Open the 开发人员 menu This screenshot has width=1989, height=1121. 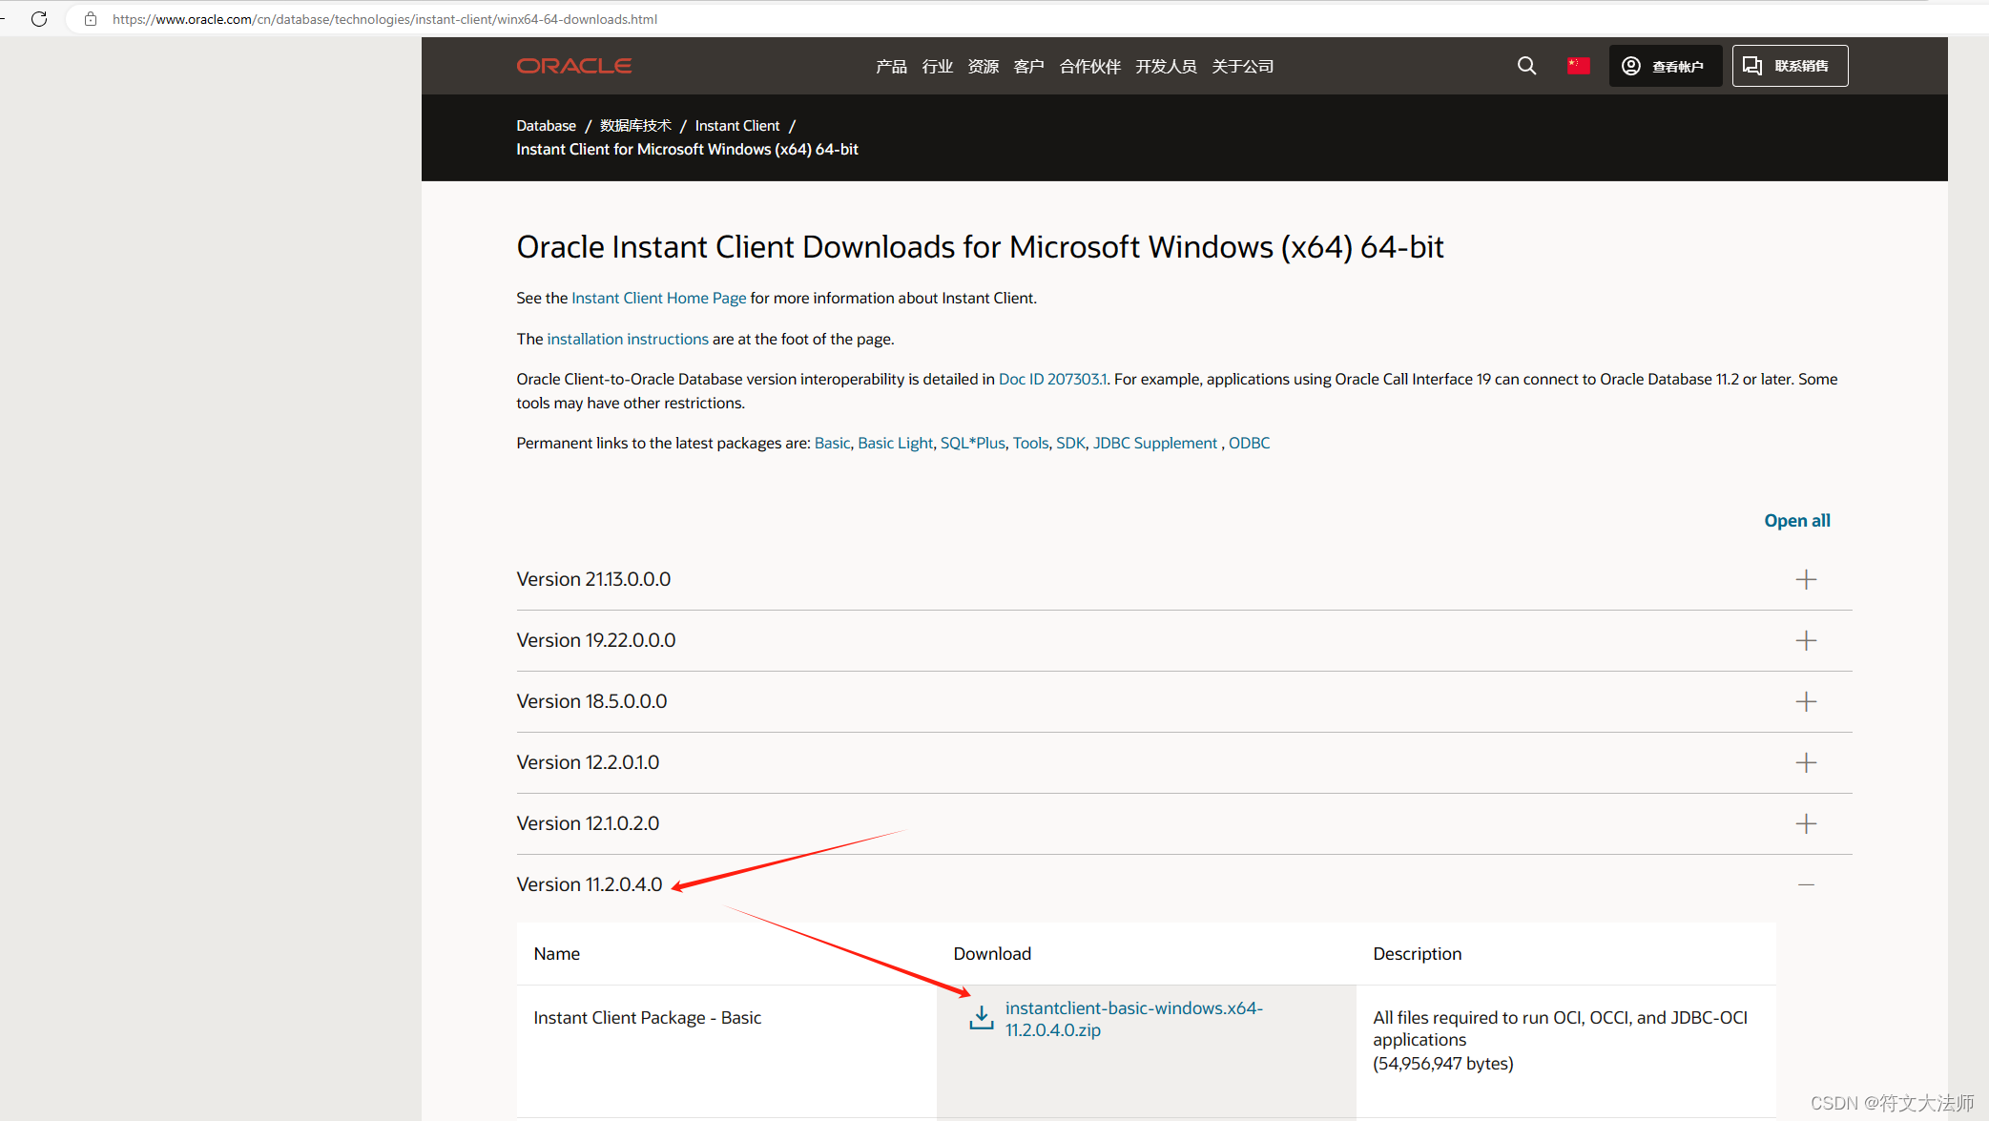coord(1166,67)
